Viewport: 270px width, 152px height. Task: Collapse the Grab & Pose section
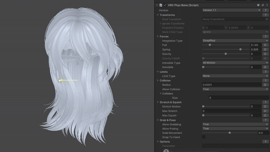click(158, 120)
